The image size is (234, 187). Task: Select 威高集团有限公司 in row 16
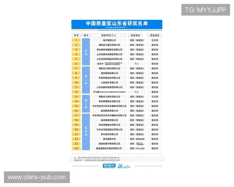click(x=109, y=111)
